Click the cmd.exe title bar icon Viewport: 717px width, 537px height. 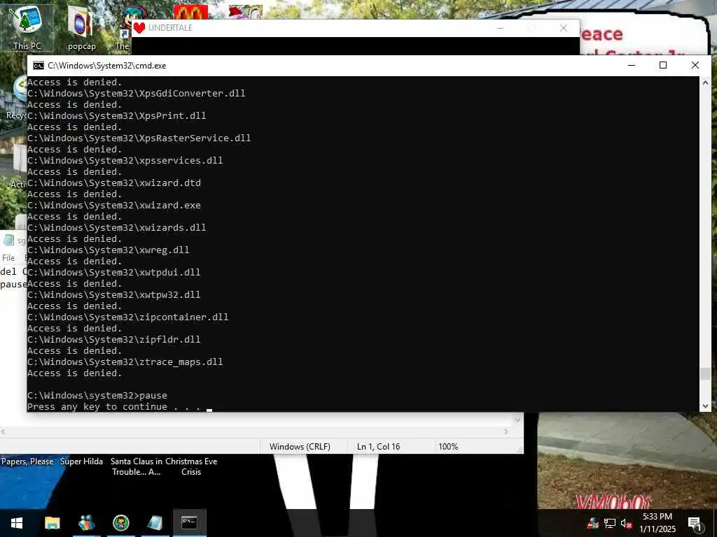(39, 66)
